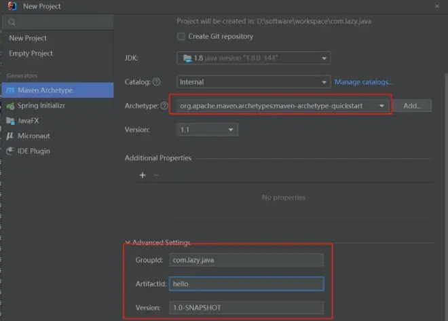Click the IDE Plugin icon
The width and height of the screenshot is (448, 321).
(x=11, y=151)
